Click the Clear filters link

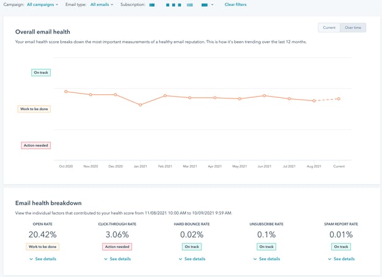tap(236, 4)
